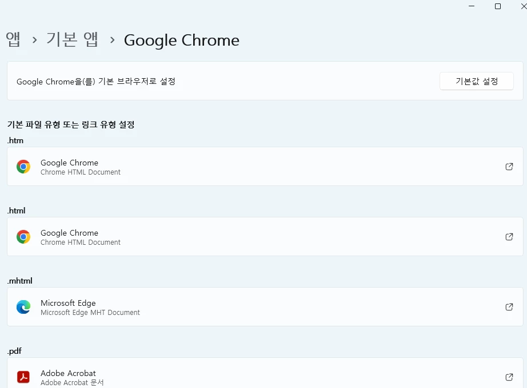The width and height of the screenshot is (527, 388).
Task: Close the settings window
Action: pos(524,6)
